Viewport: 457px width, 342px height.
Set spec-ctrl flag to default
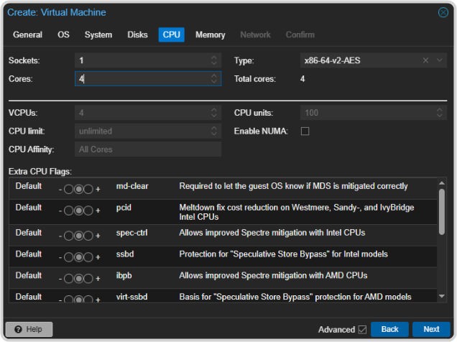point(78,235)
